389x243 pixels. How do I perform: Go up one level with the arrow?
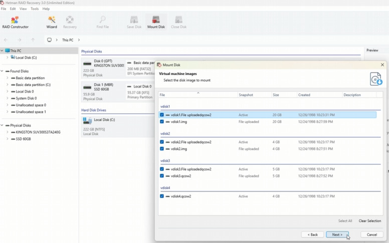coord(33,40)
